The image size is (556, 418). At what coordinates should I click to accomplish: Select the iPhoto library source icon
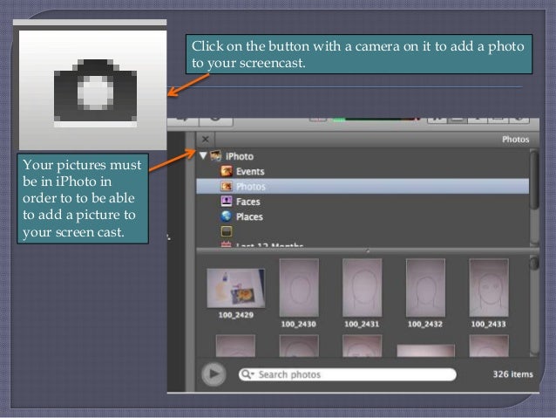coord(215,156)
